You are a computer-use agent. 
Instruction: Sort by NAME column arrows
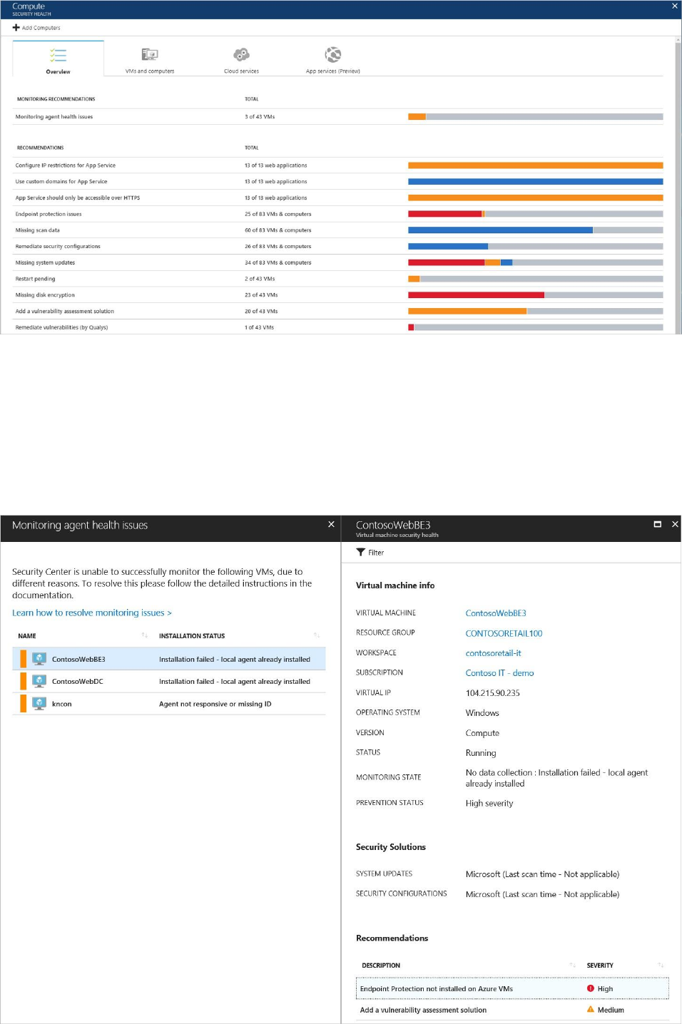144,635
